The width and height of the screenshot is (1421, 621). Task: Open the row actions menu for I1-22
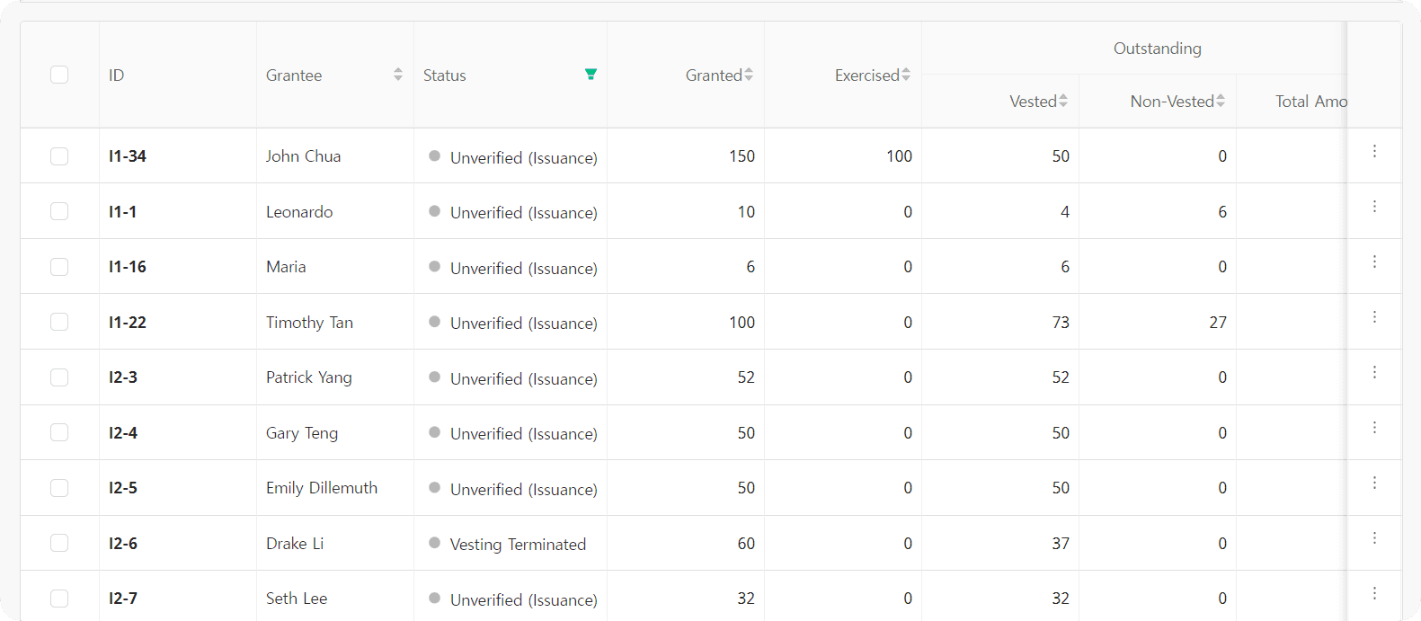(x=1374, y=317)
